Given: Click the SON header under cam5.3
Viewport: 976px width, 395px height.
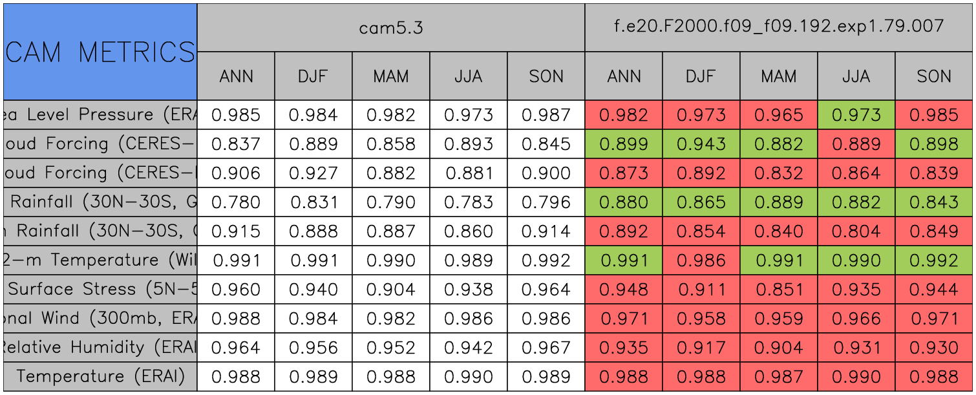Looking at the screenshot, I should [546, 76].
